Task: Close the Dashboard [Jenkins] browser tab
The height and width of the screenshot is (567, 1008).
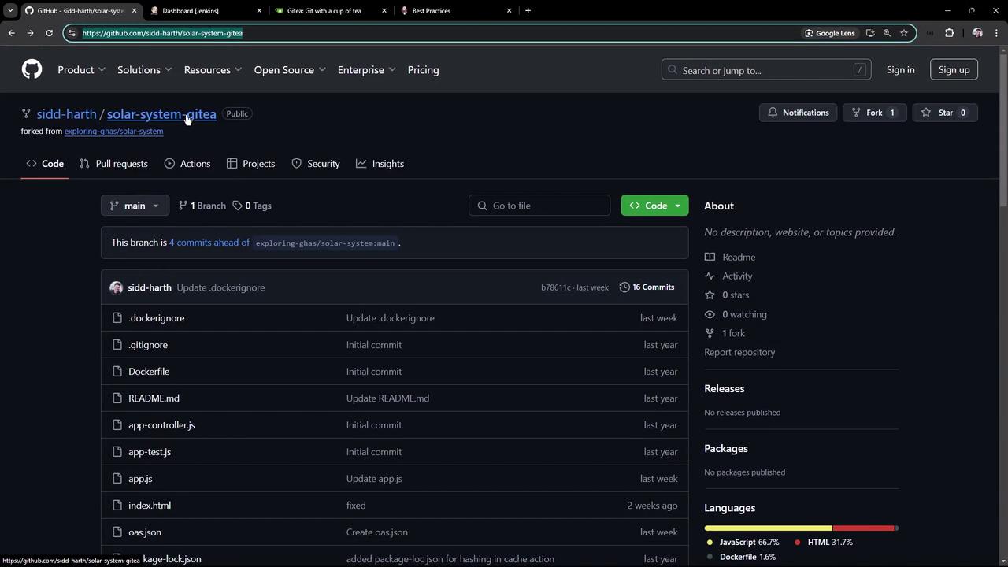Action: click(259, 10)
